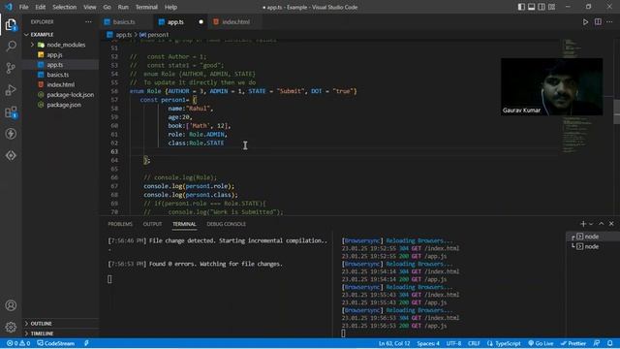Change Spaces: 4 indentation setting
Image resolution: width=620 pixels, height=349 pixels.
pyautogui.click(x=428, y=343)
